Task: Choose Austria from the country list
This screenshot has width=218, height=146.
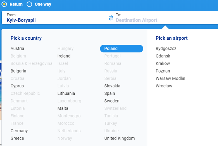Action: point(17,49)
